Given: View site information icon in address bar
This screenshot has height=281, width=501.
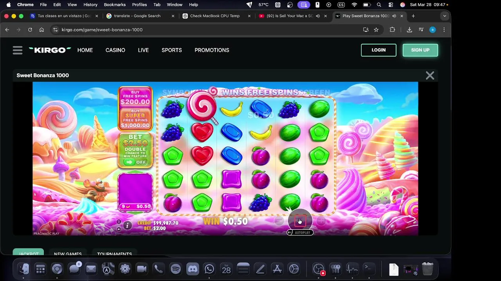Looking at the screenshot, I should (56, 30).
